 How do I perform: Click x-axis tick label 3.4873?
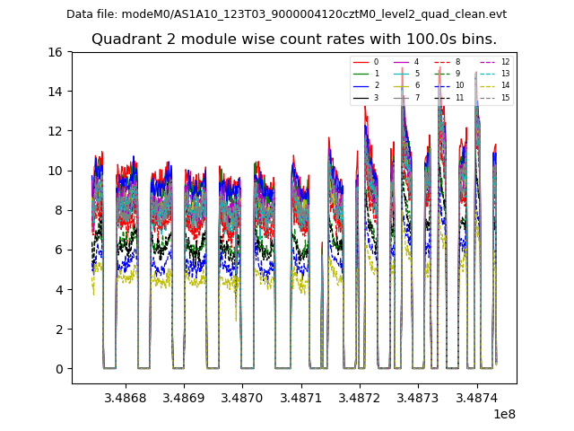click(418, 398)
